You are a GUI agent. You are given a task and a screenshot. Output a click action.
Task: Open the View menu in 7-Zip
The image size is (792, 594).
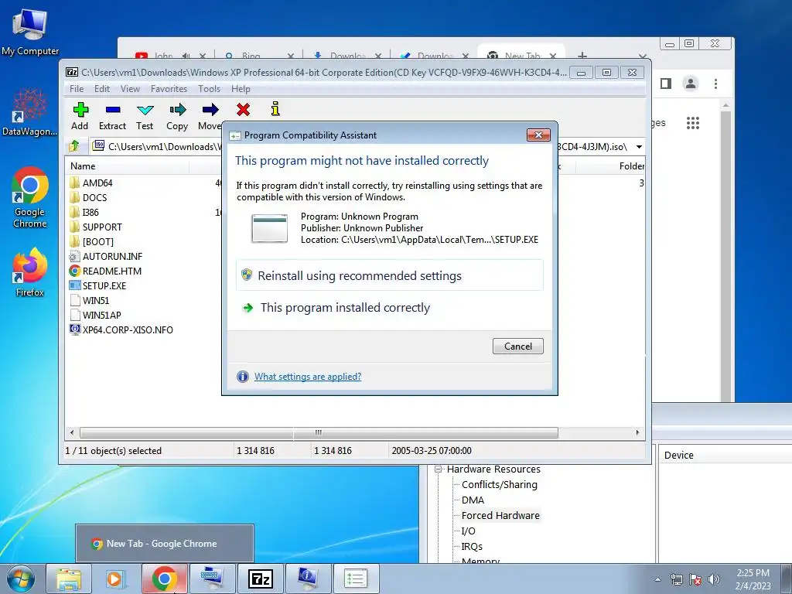130,89
